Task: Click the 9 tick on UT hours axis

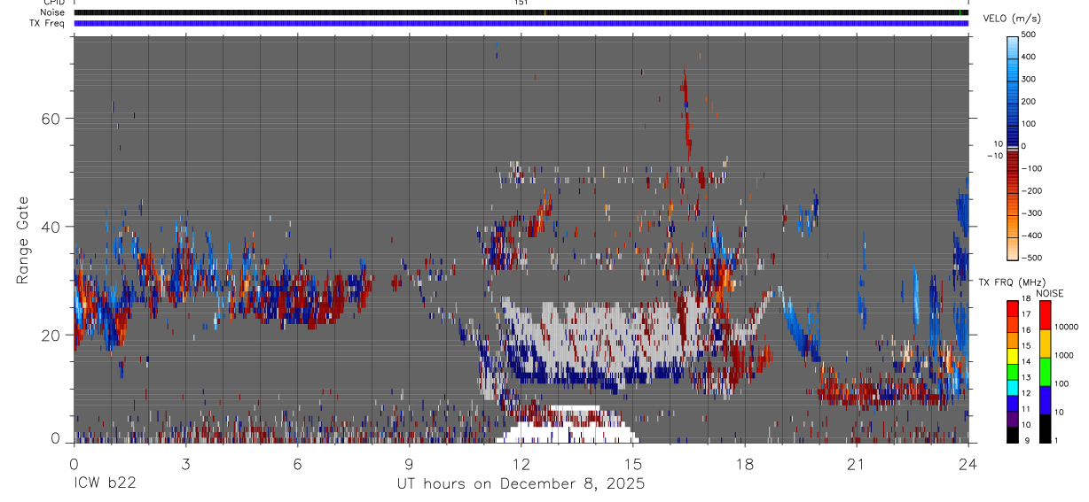Action: click(x=409, y=463)
